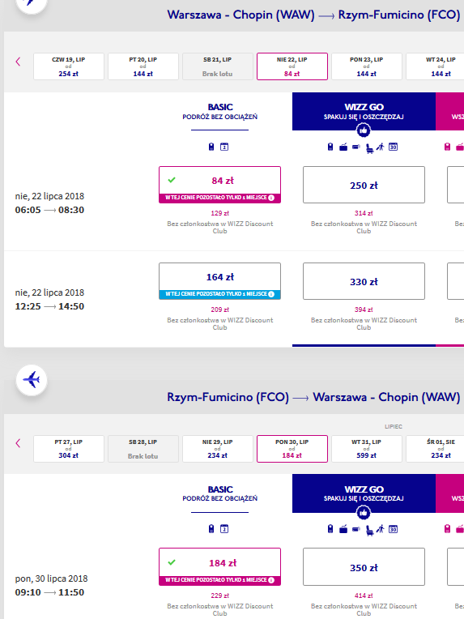This screenshot has width=464, height=619.
Task: Click priority boarding passenger icon under return WIZZ GO
Action: point(380,529)
